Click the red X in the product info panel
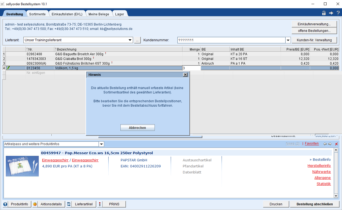The width and height of the screenshot is (342, 210). [x=336, y=144]
